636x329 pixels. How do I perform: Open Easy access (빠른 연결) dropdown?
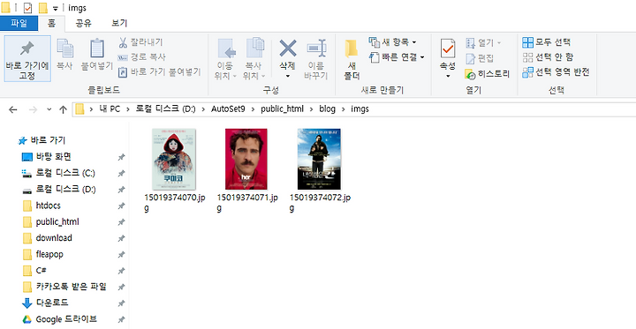[x=397, y=57]
